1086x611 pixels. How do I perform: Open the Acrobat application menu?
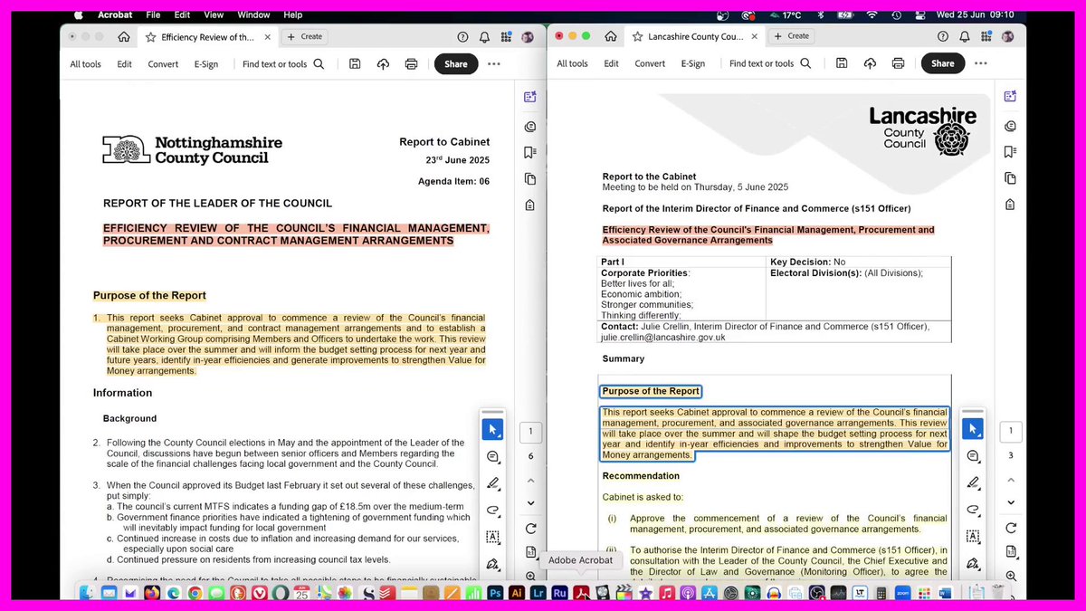click(116, 14)
